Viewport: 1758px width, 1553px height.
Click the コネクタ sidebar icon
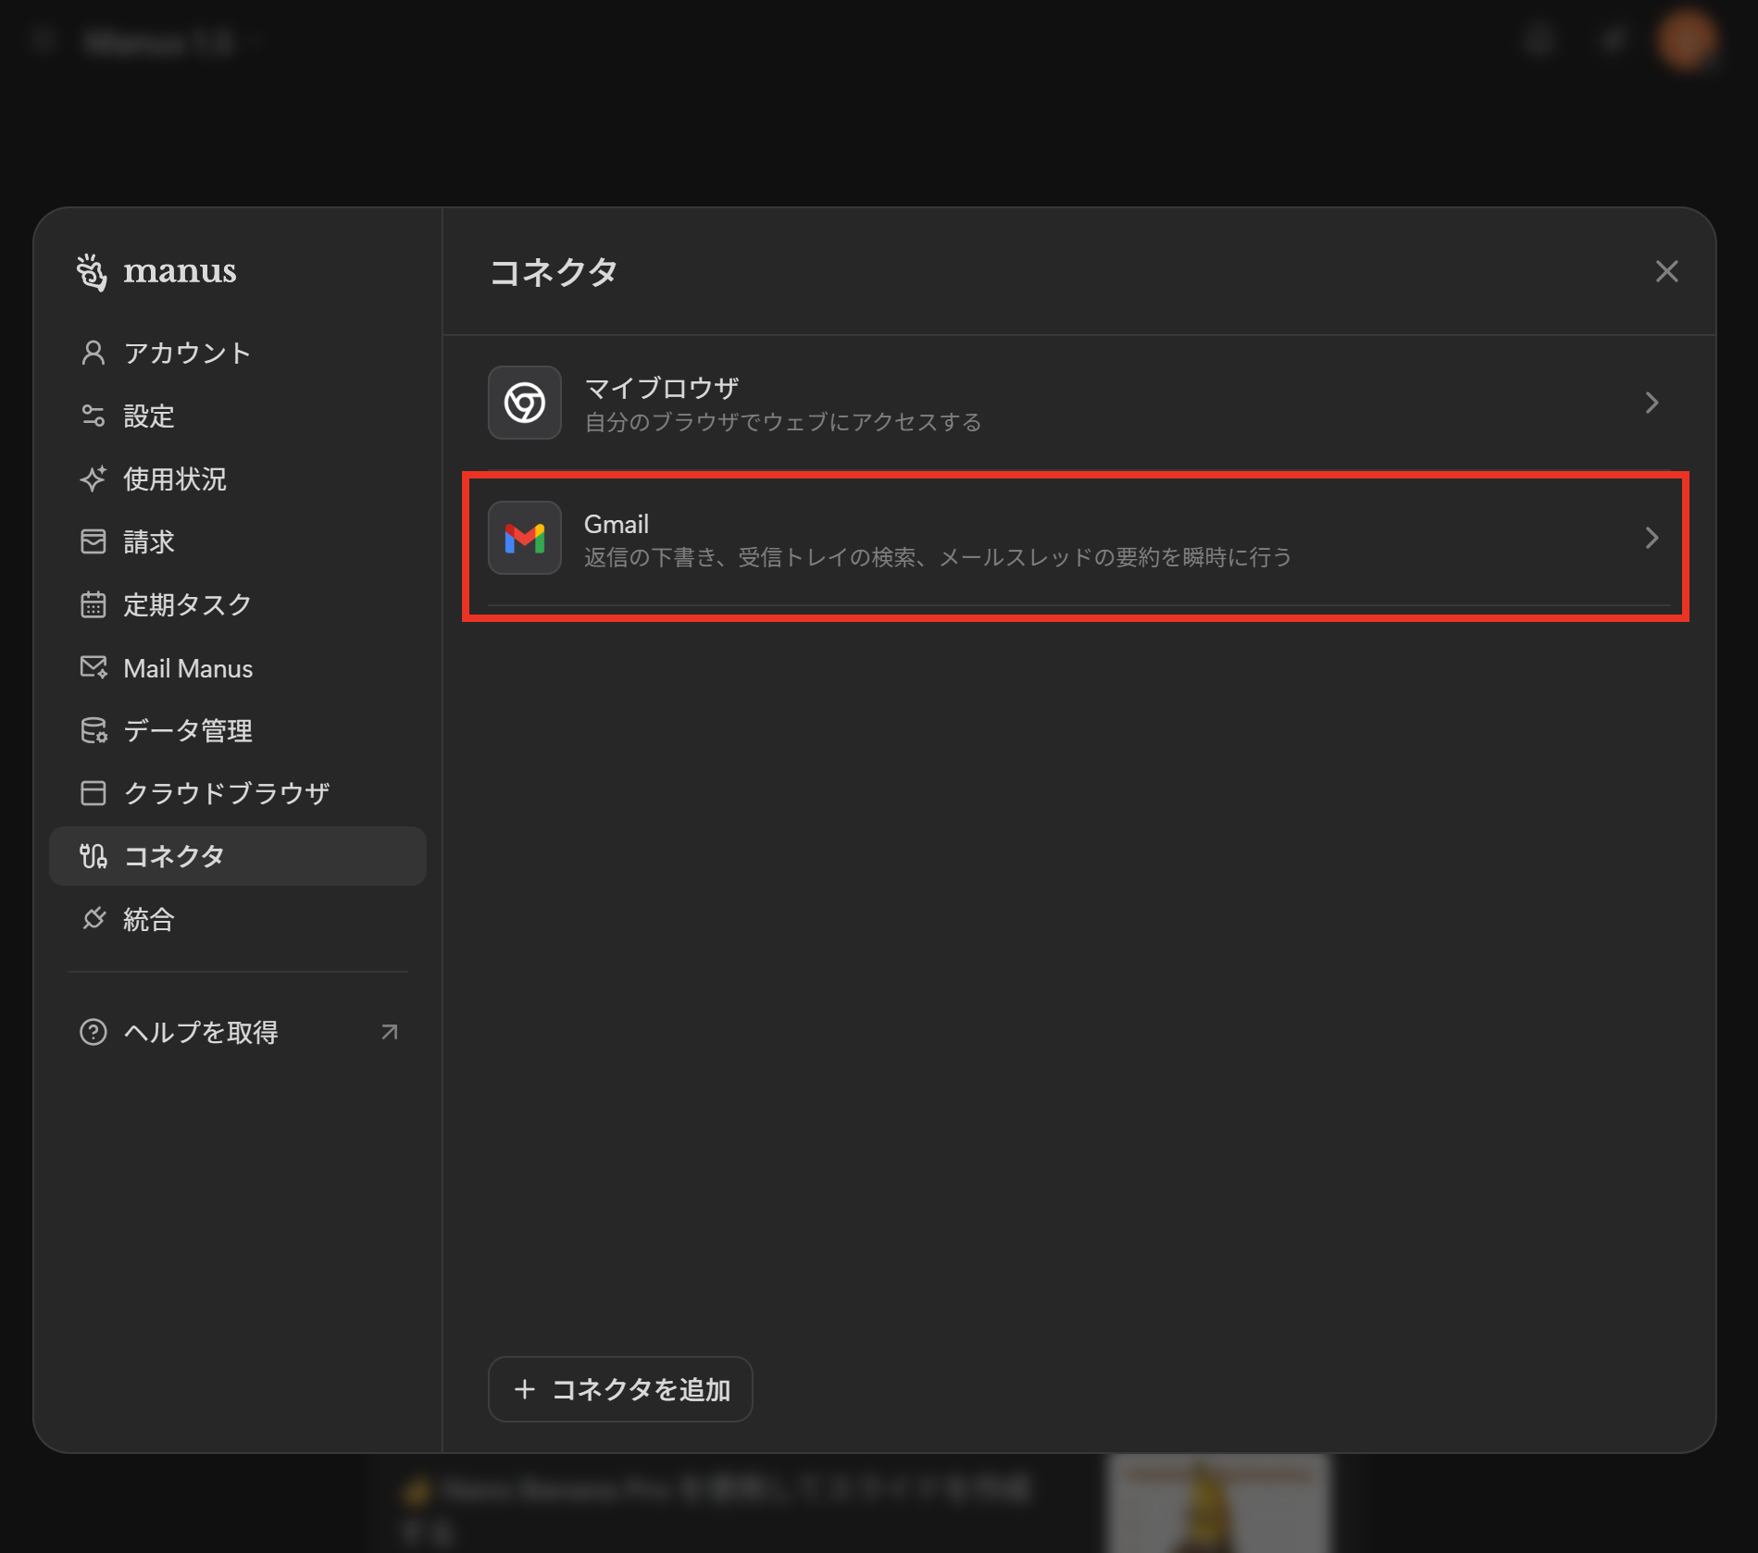pos(93,856)
